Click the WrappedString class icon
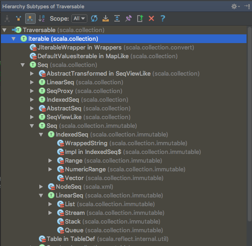 [x=60, y=143]
